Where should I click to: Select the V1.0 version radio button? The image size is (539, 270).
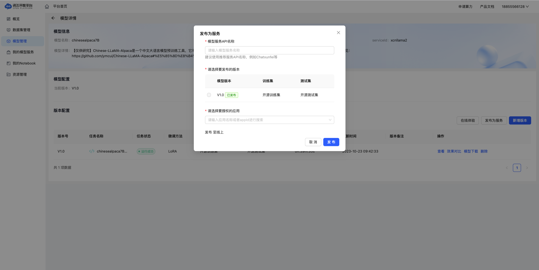[209, 95]
